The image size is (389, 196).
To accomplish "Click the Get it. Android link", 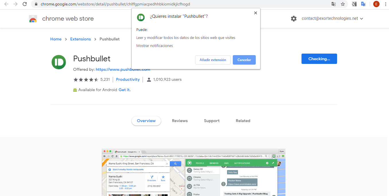I will 125,90.
